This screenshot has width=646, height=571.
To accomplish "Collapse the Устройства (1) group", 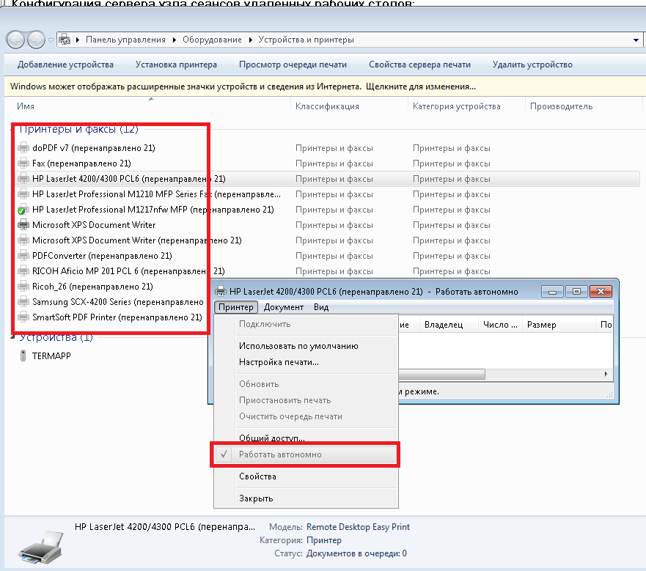I will coord(12,338).
